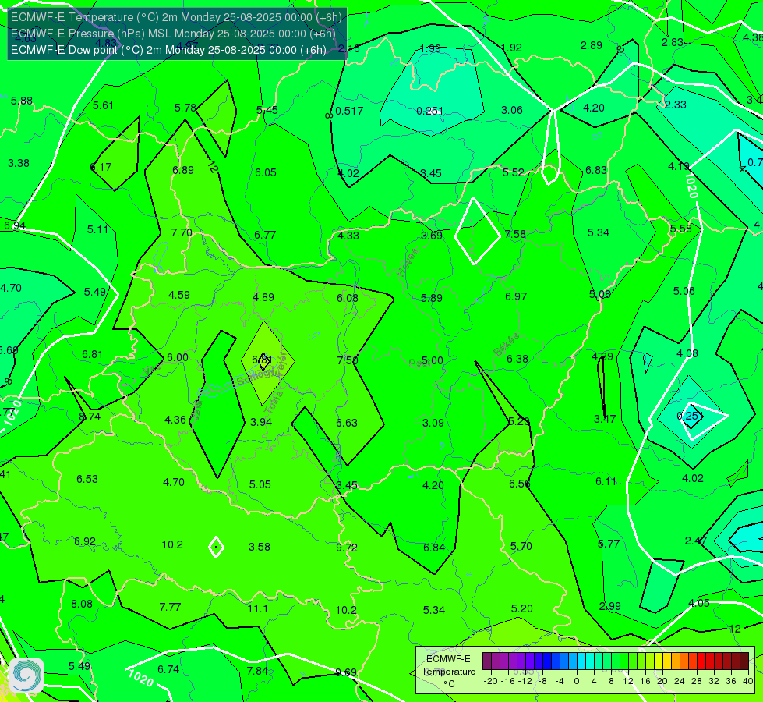Click the 5.88 dew point value
Screen dimensions: 763x702
[22, 101]
